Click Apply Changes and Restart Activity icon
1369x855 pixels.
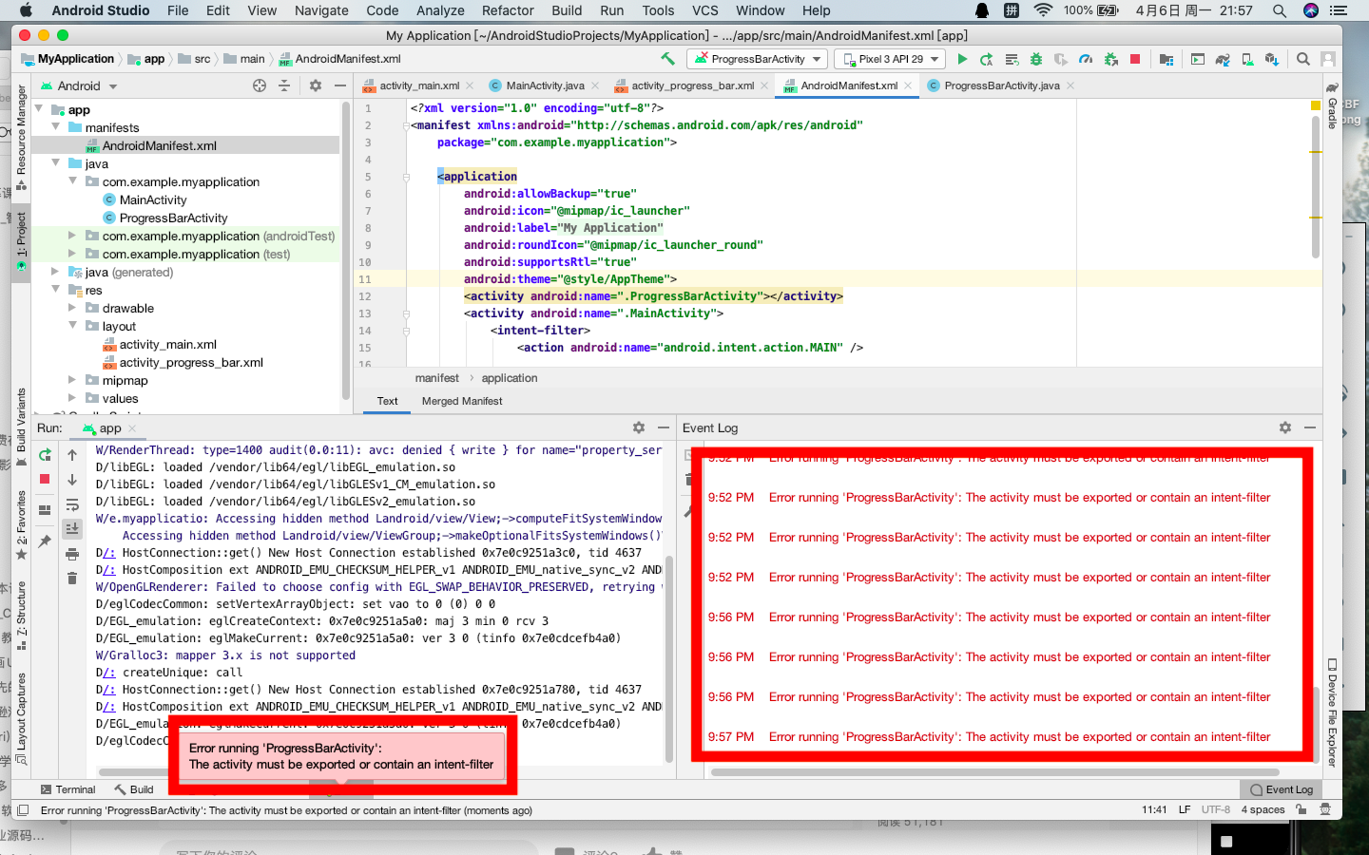[x=987, y=59]
